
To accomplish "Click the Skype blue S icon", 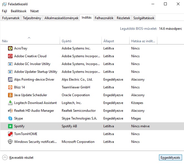I will click(10, 118).
